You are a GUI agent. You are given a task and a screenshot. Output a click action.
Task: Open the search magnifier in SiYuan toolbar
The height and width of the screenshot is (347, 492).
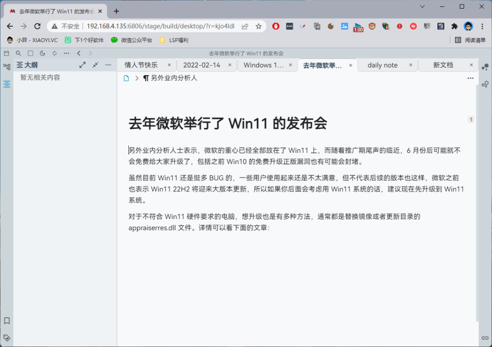[x=19, y=53]
